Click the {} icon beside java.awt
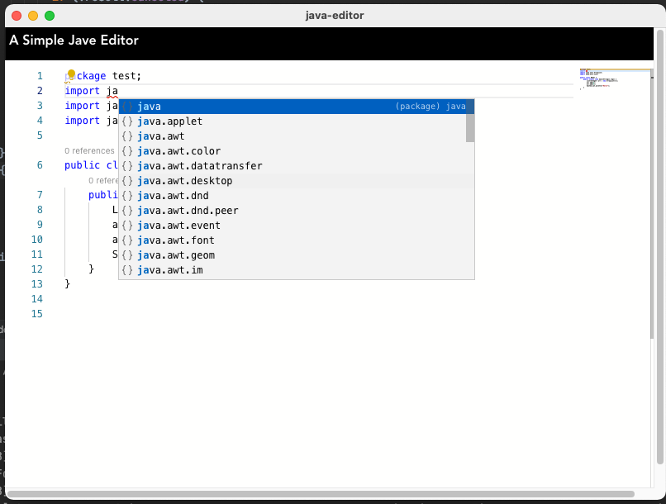The image size is (666, 504). click(x=126, y=136)
